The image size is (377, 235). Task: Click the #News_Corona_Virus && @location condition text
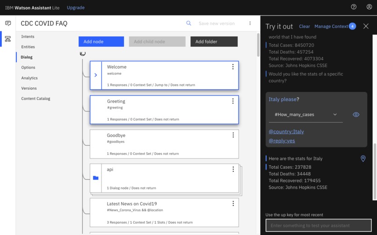tap(135, 210)
